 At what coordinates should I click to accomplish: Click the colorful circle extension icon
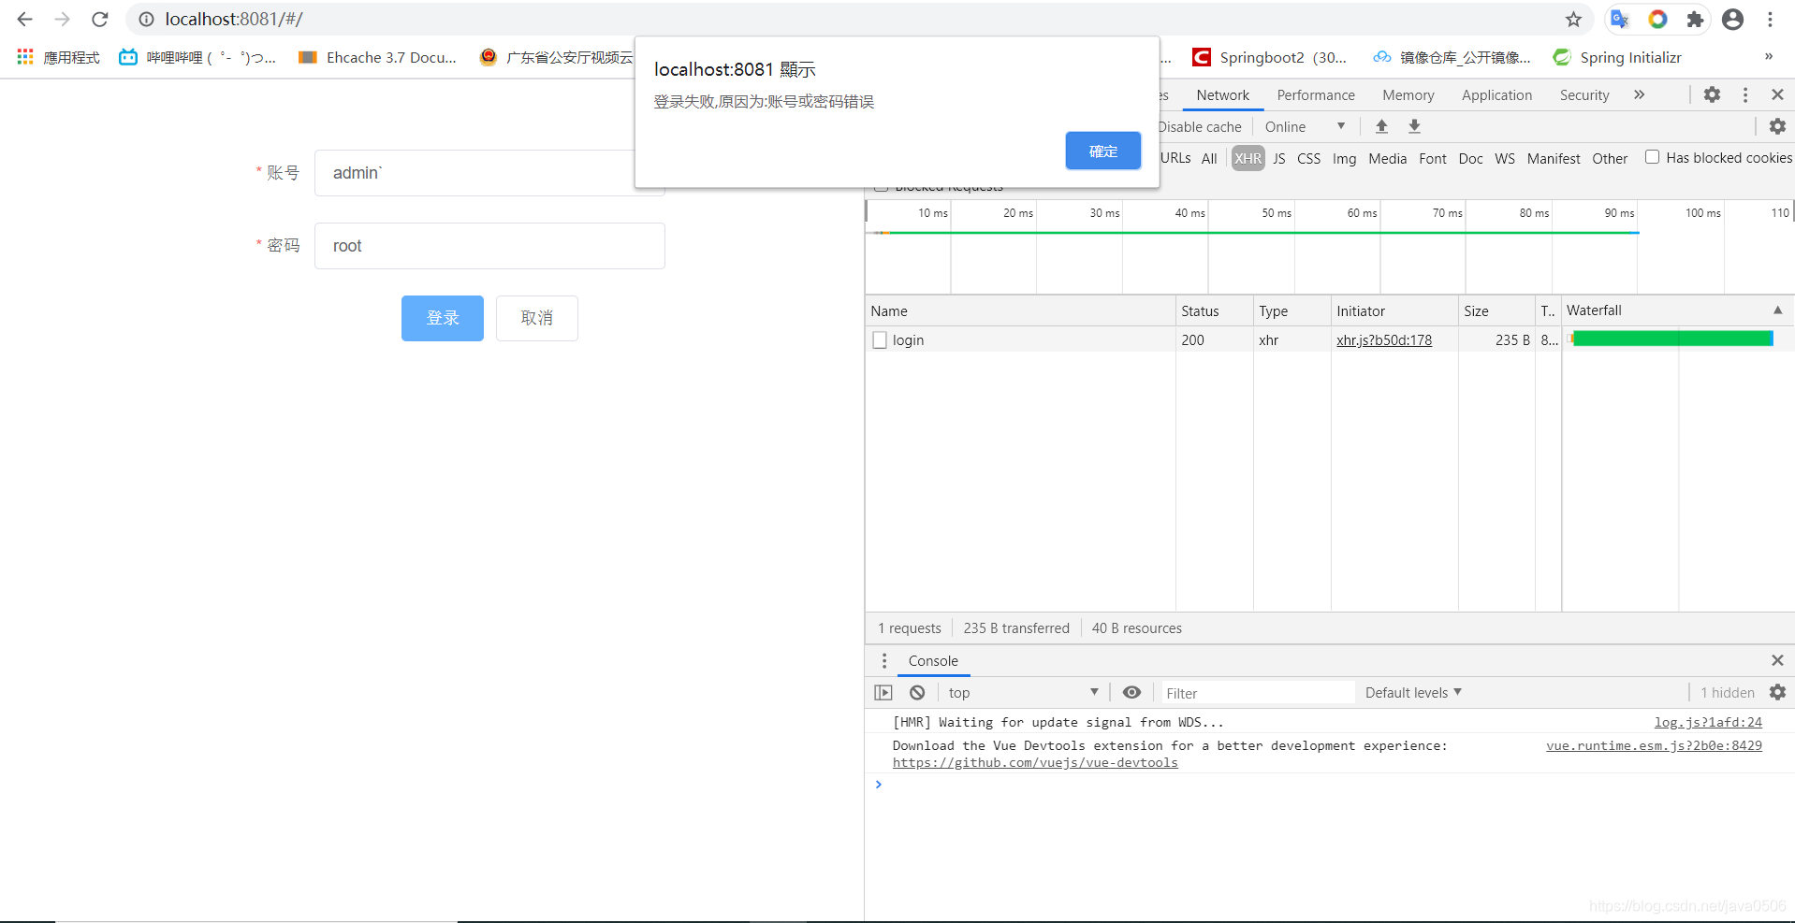1657,19
